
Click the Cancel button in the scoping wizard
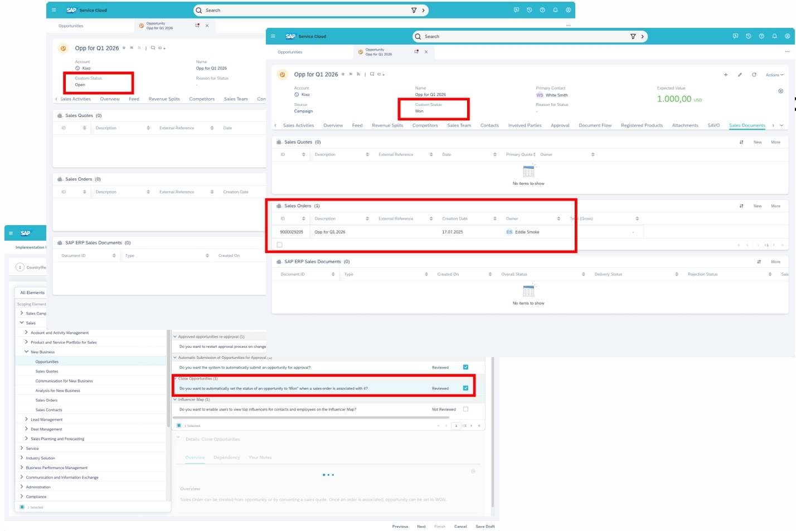pyautogui.click(x=460, y=527)
